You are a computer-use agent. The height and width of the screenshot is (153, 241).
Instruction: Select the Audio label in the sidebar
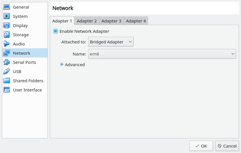[x=19, y=44]
